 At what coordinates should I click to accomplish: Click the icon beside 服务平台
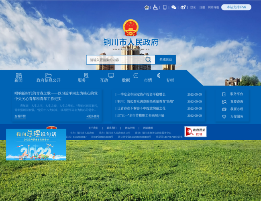(224, 94)
